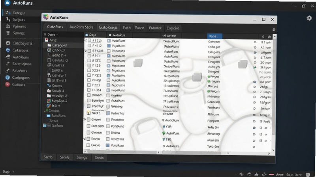Viewport: 316px width, 177px height.
Task: Click the red file icon at tree root
Action: (x=46, y=40)
